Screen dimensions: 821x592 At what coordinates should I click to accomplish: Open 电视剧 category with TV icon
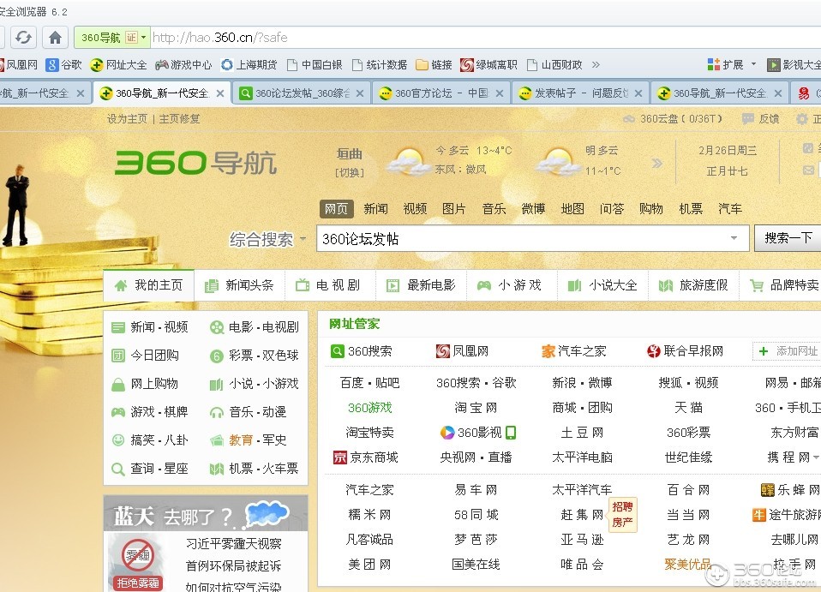point(330,285)
